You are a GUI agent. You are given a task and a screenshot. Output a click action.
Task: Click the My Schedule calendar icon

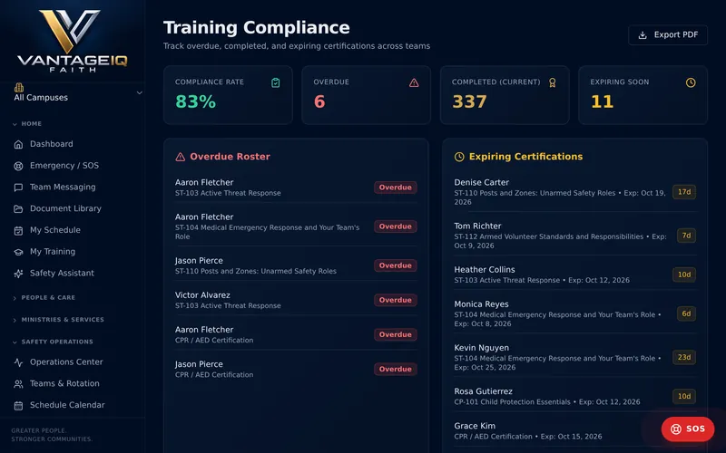coord(18,231)
